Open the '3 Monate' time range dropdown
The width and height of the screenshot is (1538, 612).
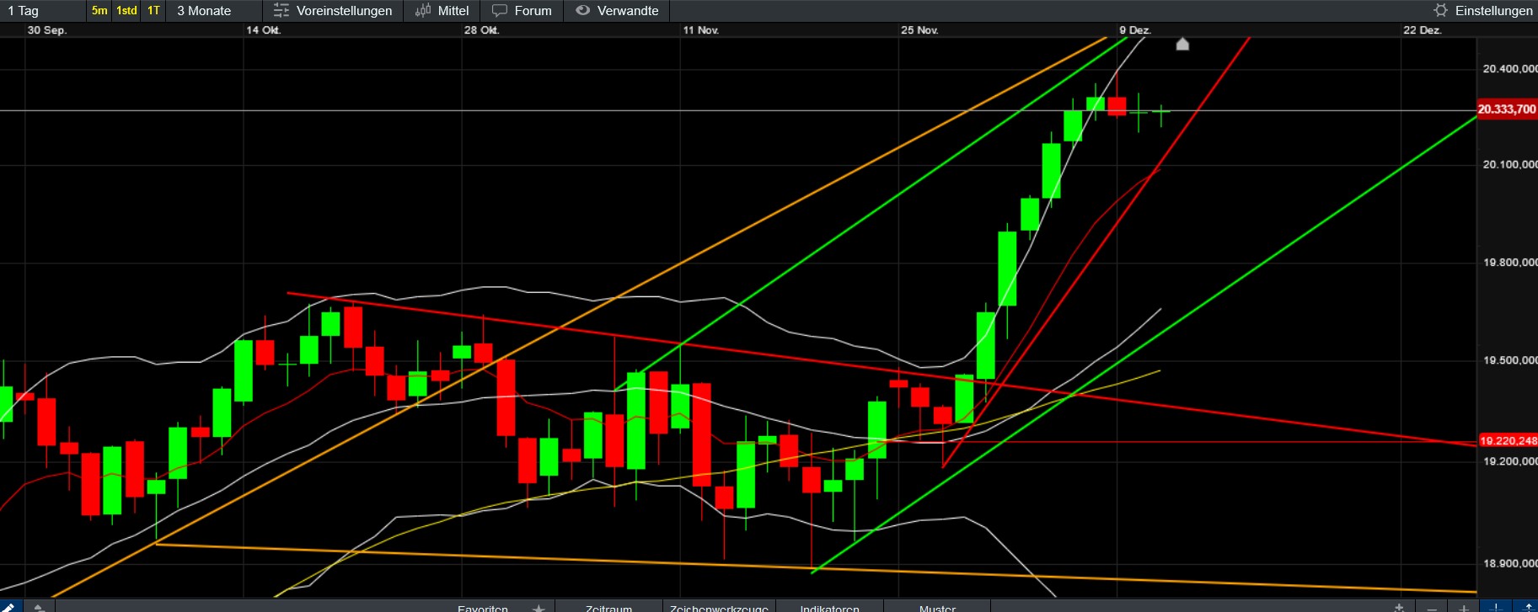coord(215,11)
